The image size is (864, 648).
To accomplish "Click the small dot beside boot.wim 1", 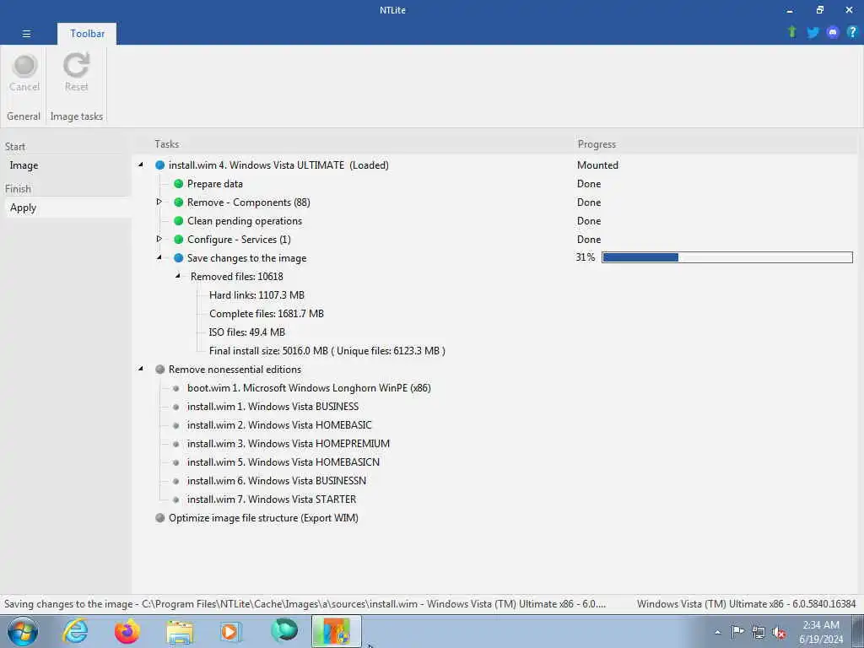I will pos(175,388).
